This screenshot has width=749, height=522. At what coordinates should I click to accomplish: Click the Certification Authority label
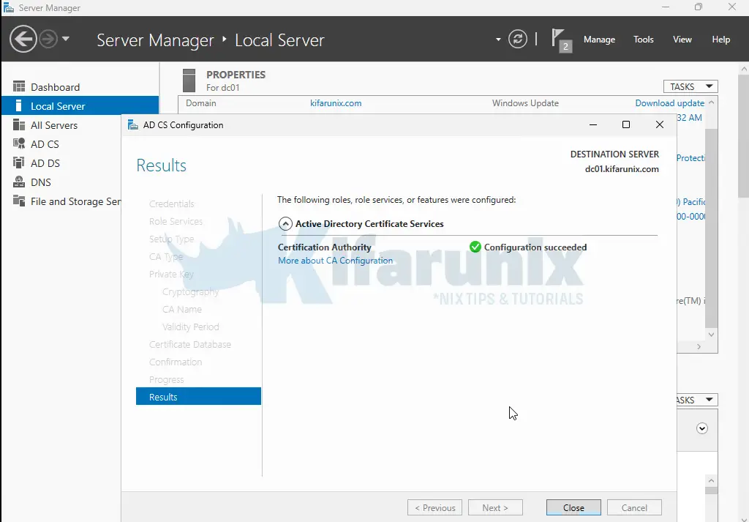coord(324,247)
